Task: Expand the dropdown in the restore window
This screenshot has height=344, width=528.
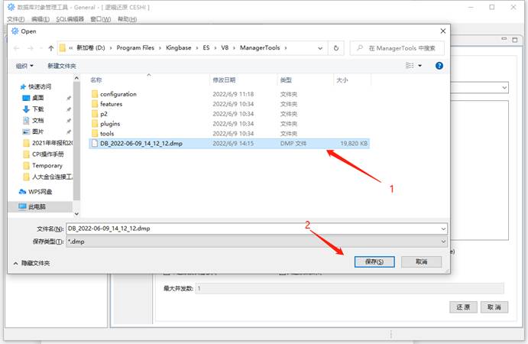Action: (504, 88)
